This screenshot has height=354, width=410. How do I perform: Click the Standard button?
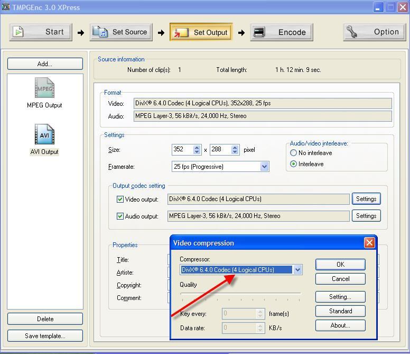[340, 311]
